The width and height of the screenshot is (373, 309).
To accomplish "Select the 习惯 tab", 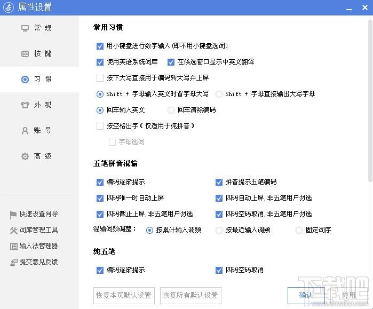I will (x=39, y=79).
